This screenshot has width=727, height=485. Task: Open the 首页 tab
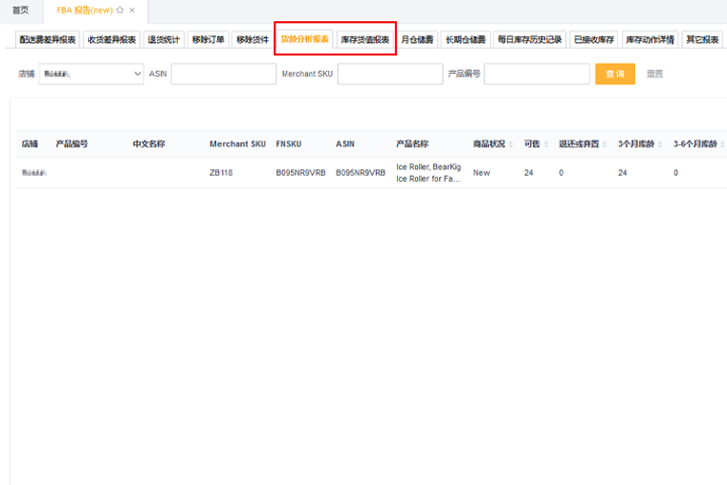(x=20, y=10)
